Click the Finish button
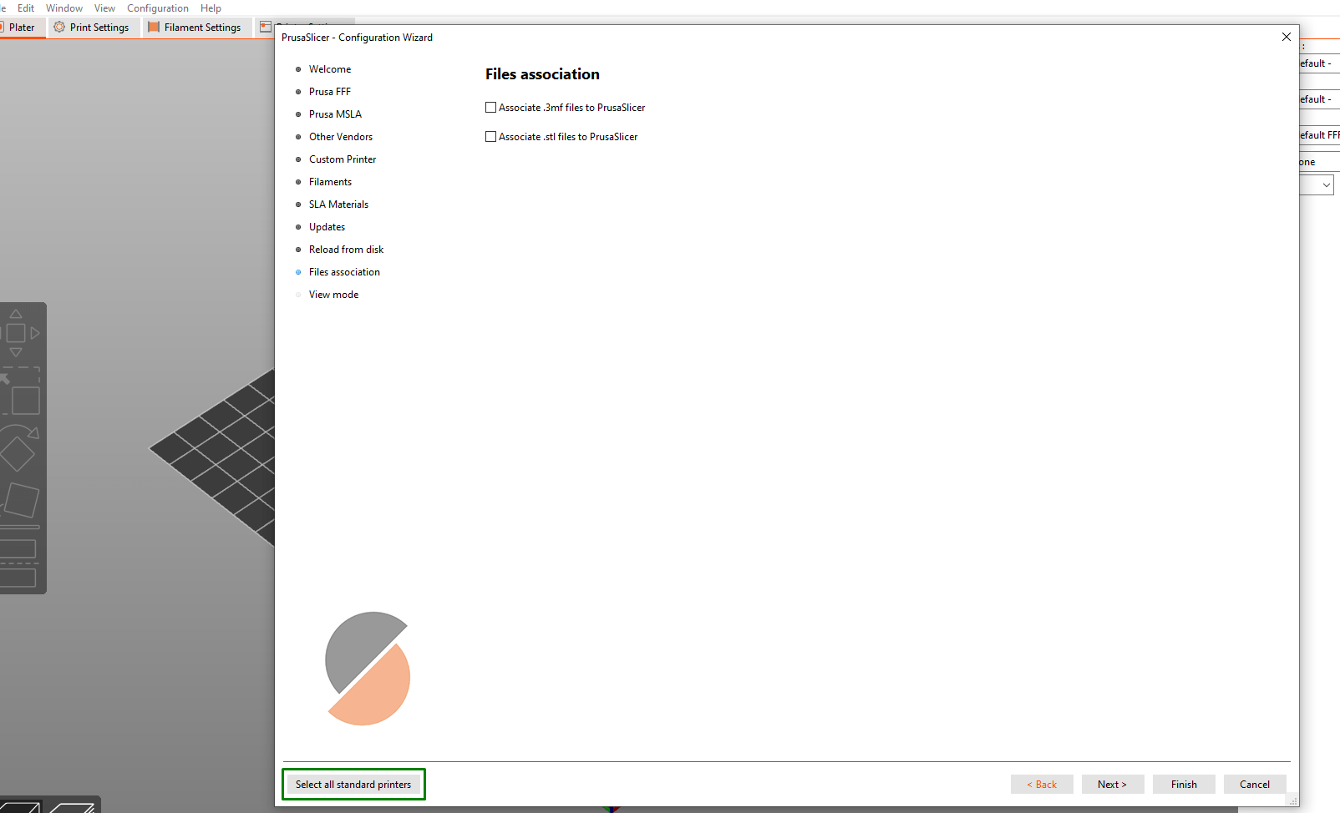Image resolution: width=1340 pixels, height=813 pixels. pyautogui.click(x=1184, y=785)
